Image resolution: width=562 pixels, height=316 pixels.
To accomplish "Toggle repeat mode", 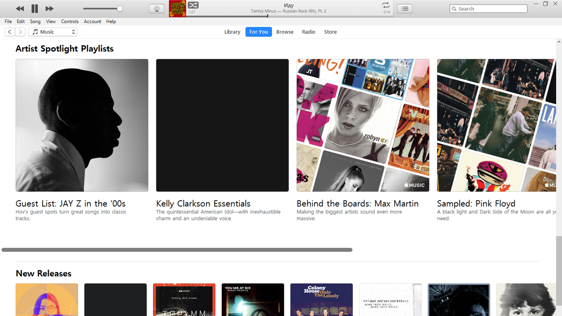I will [386, 5].
